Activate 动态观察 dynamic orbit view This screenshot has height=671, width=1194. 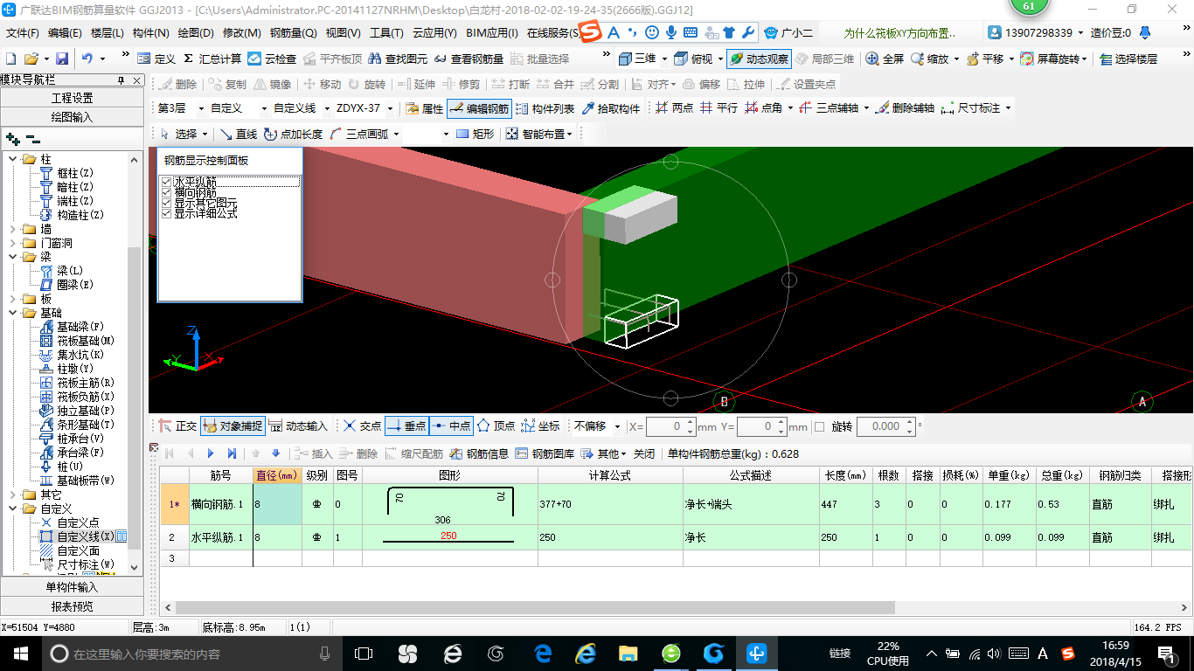pyautogui.click(x=759, y=59)
